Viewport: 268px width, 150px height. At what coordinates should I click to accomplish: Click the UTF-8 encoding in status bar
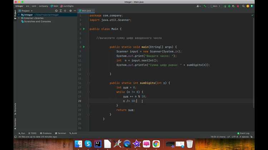[x=234, y=137]
